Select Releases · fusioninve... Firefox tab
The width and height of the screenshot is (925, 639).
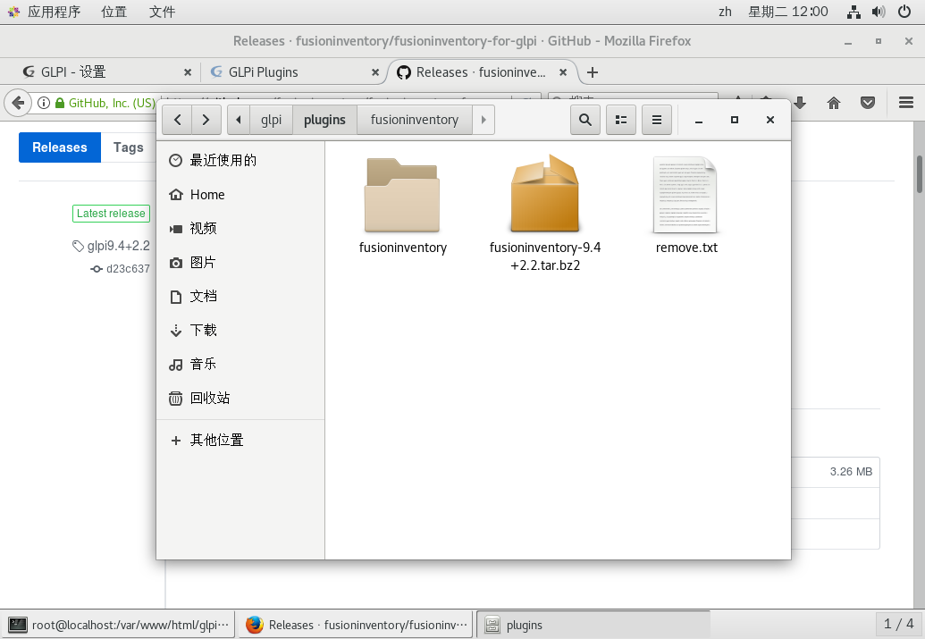[481, 72]
